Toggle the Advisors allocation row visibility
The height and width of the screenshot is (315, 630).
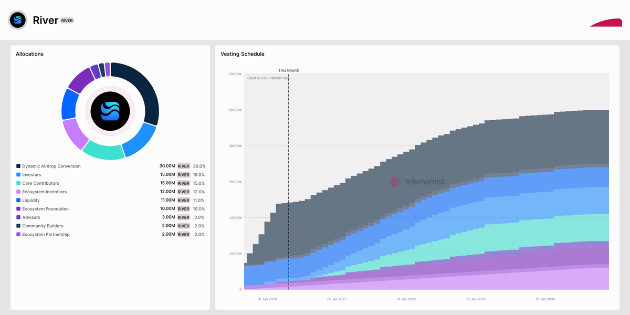coord(30,217)
